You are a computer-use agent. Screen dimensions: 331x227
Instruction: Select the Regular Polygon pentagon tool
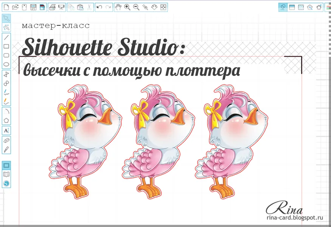click(6, 120)
